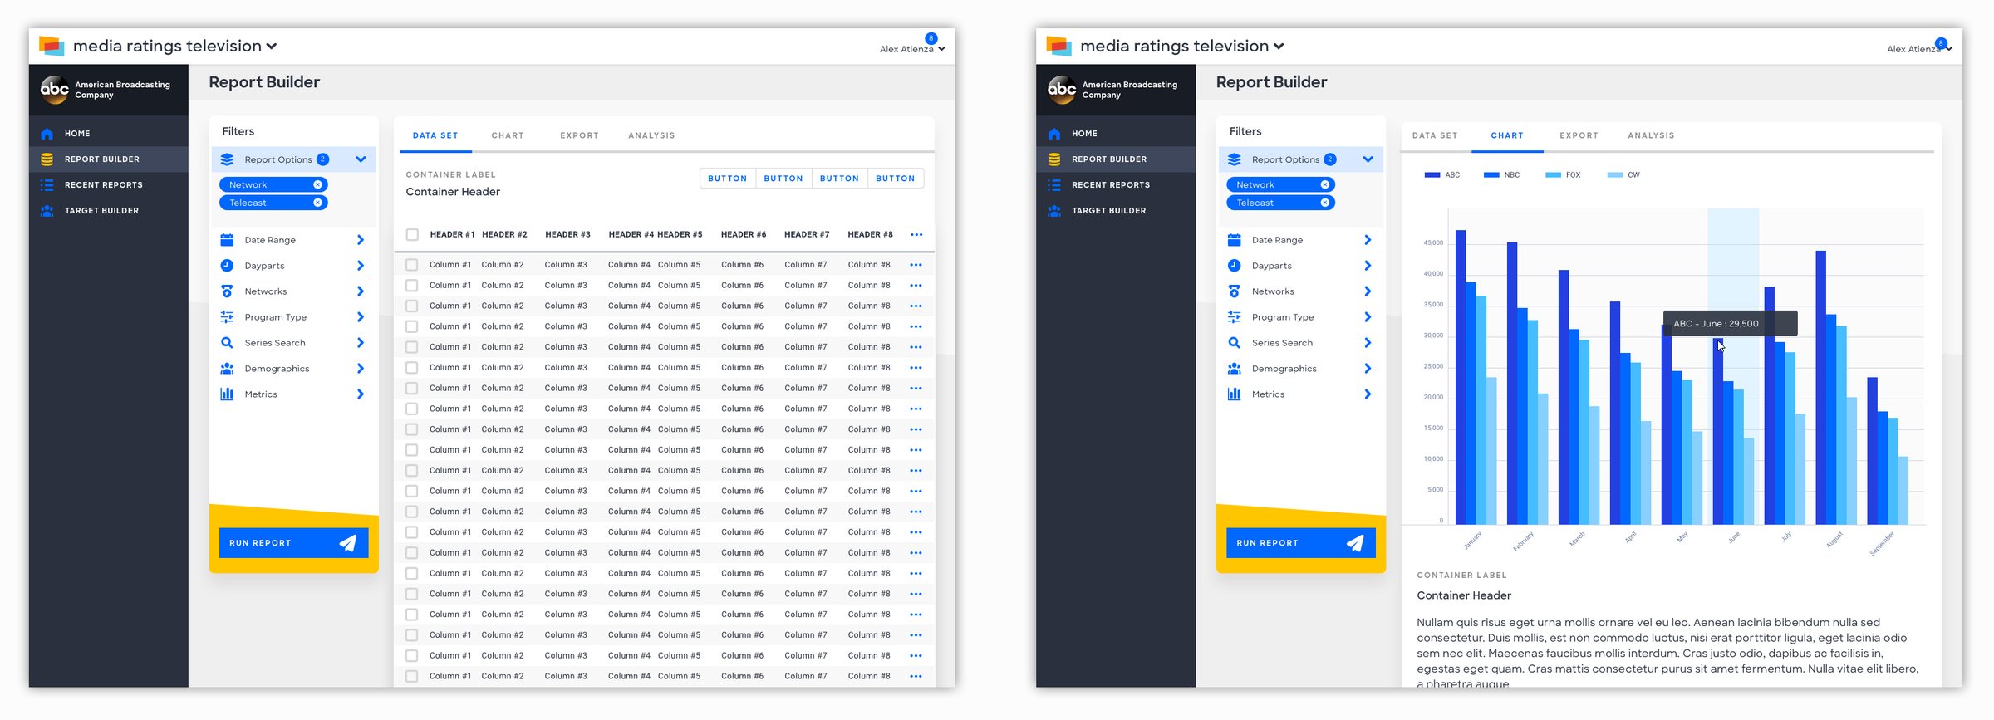Click Program Type sliders icon, left window
1994x720 pixels.
(227, 317)
